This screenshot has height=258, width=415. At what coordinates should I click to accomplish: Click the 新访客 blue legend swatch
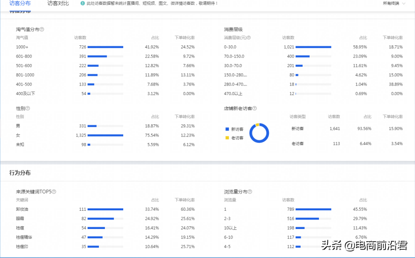tap(227, 129)
